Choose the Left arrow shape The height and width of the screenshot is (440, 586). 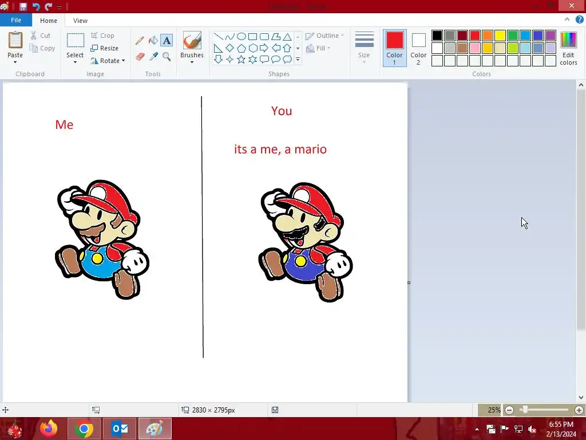[x=276, y=48]
